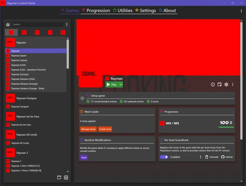The image size is (246, 186).
Task: Select the Rayman group header icon
Action: (x=10, y=43)
